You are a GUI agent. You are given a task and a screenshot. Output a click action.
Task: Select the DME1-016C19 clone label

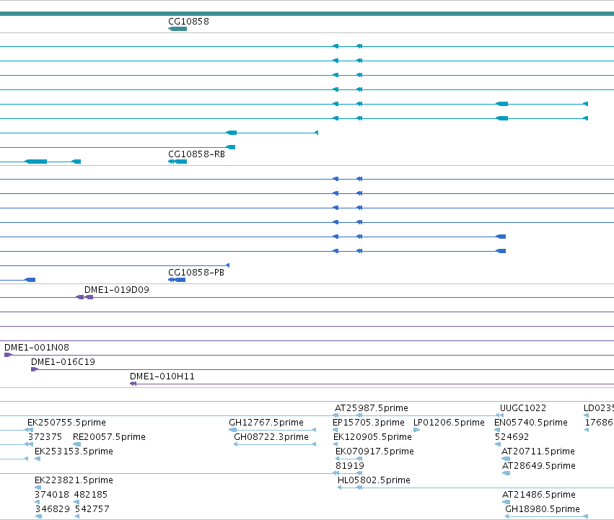pyautogui.click(x=63, y=362)
